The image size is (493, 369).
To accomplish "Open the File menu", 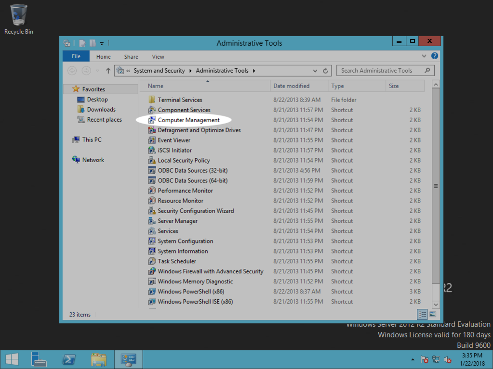I will (x=76, y=56).
